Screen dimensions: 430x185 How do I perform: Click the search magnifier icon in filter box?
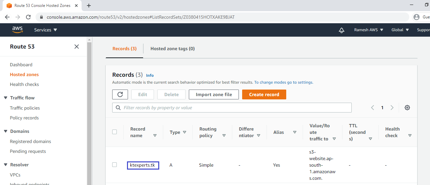click(118, 108)
